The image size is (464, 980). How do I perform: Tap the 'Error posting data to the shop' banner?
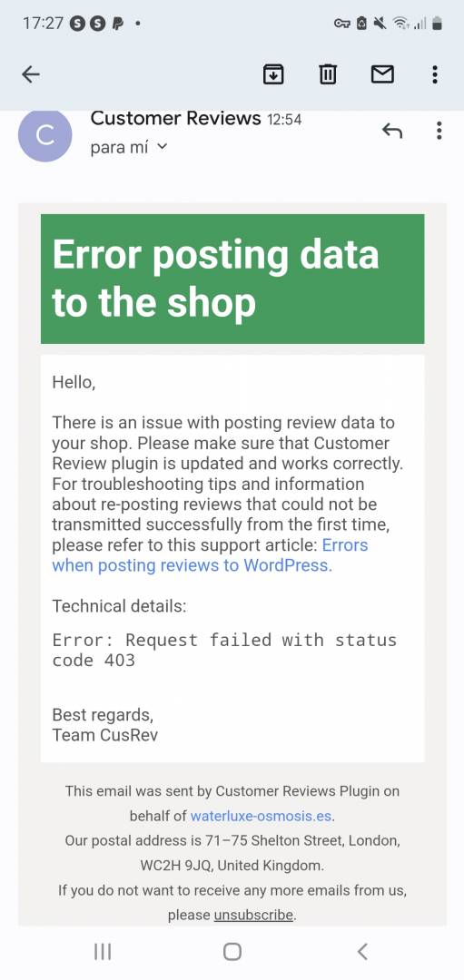tap(232, 279)
